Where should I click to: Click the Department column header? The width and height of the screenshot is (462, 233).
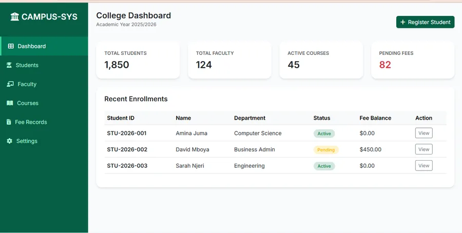point(249,118)
